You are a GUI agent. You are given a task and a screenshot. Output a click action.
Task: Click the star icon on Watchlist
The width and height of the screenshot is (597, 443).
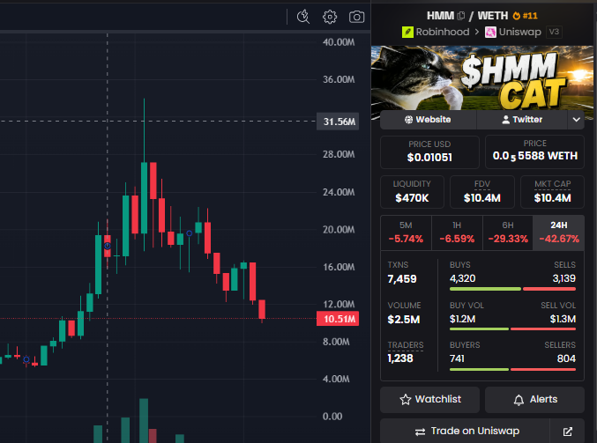(x=406, y=399)
